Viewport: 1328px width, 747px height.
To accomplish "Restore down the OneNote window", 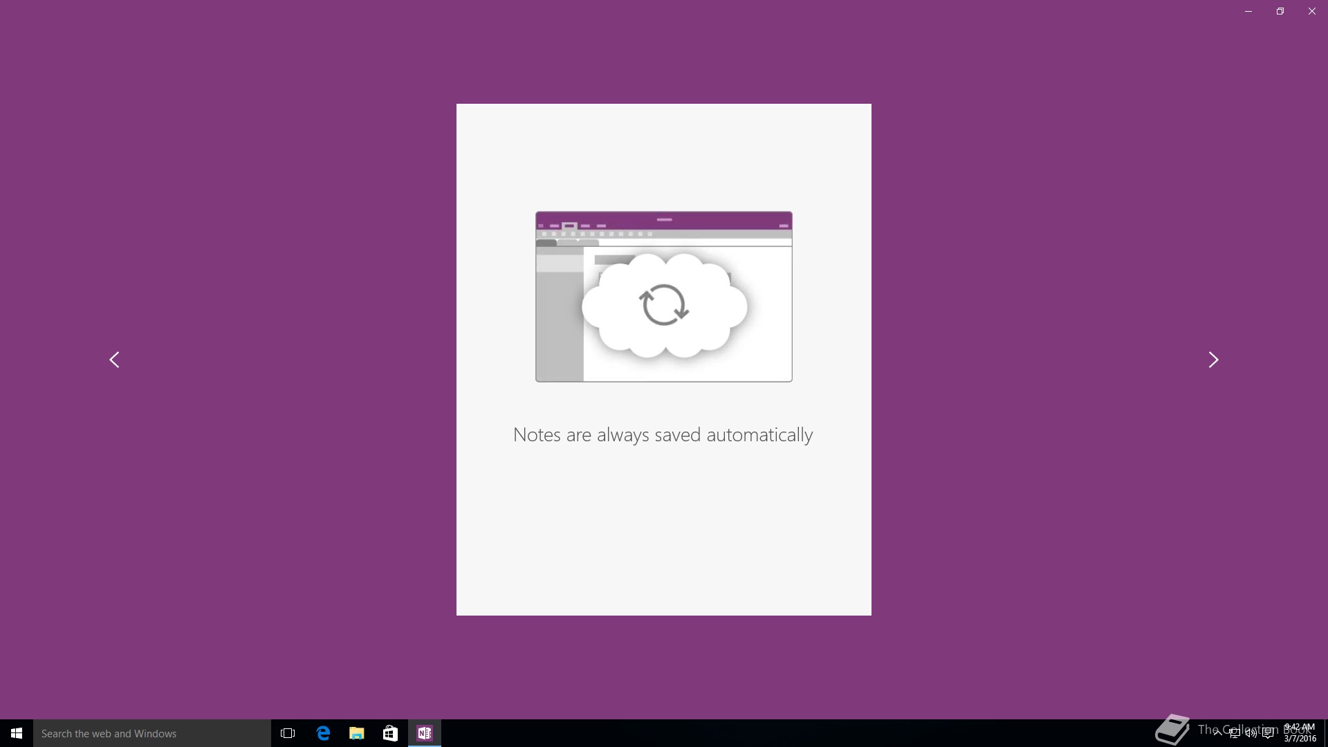I will click(1280, 11).
